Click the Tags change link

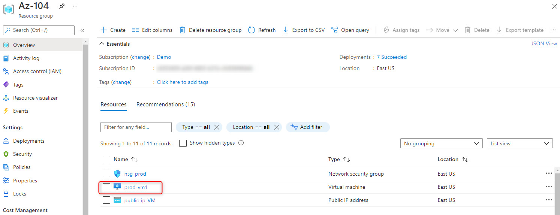(x=121, y=82)
